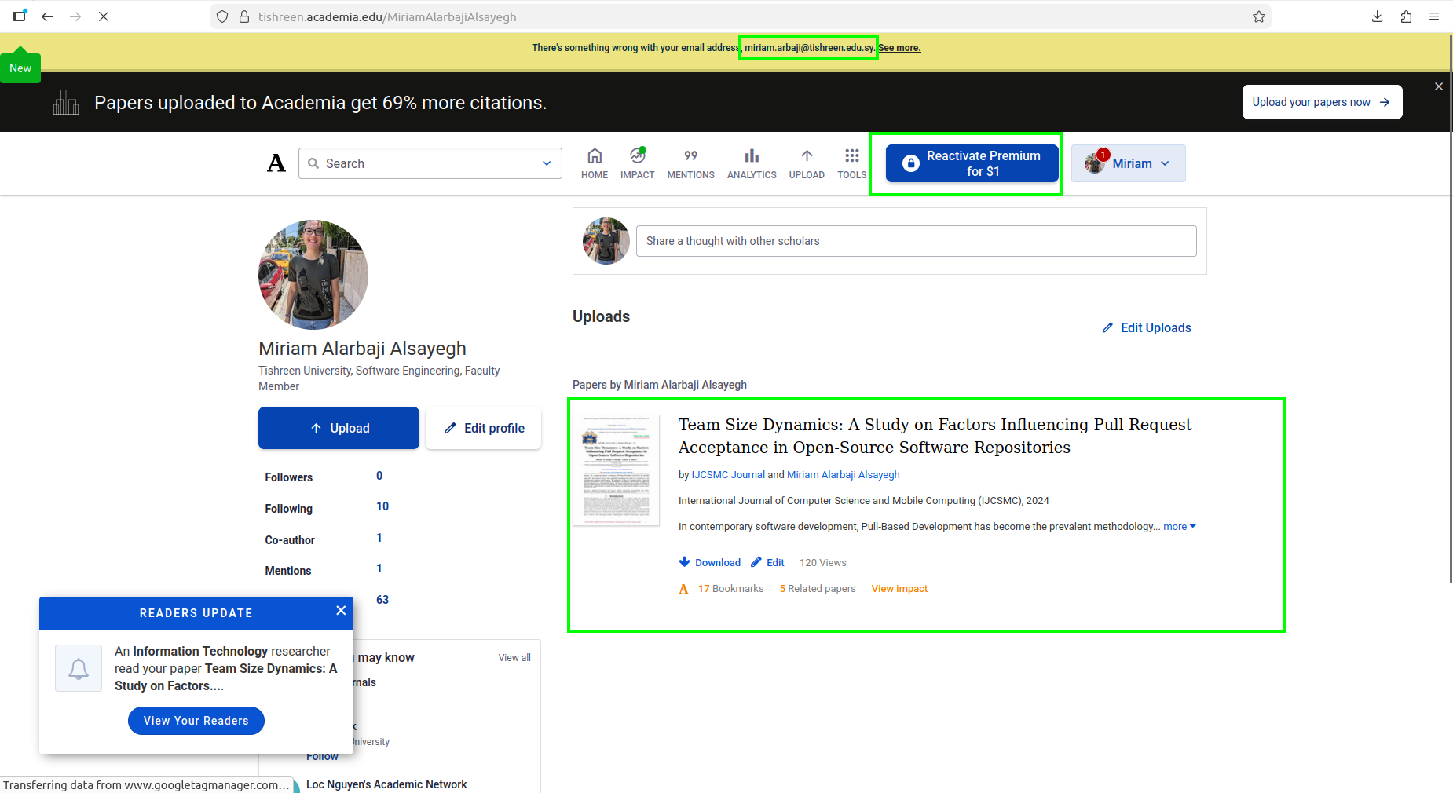Viewport: 1453px width, 793px height.
Task: Bookmark this page with star icon
Action: click(1259, 16)
